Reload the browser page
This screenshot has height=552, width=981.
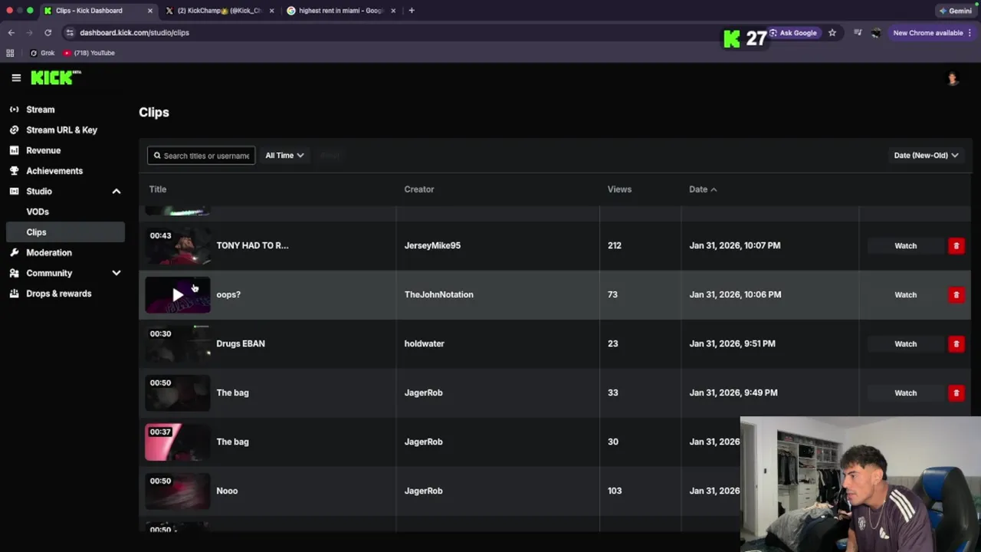click(x=48, y=33)
